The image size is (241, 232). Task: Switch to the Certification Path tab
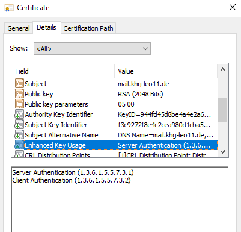coord(88,28)
